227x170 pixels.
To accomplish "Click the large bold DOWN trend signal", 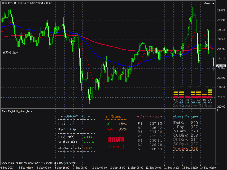I will click(116, 140).
